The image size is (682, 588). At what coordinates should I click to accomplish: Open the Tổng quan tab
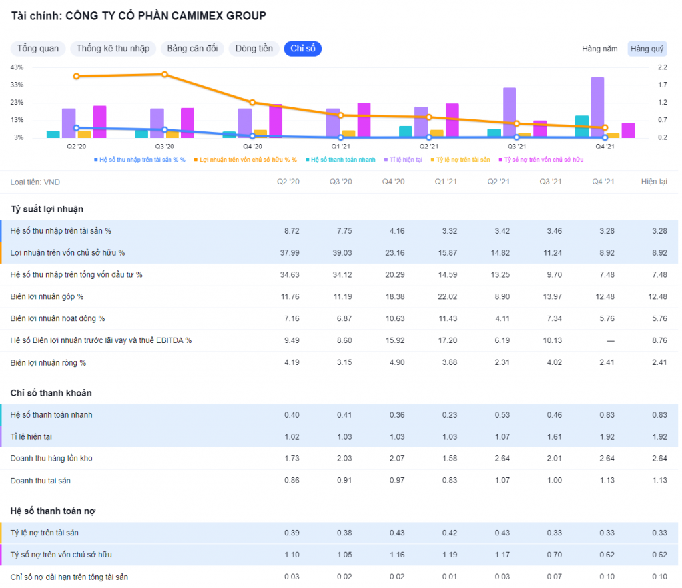pyautogui.click(x=38, y=48)
